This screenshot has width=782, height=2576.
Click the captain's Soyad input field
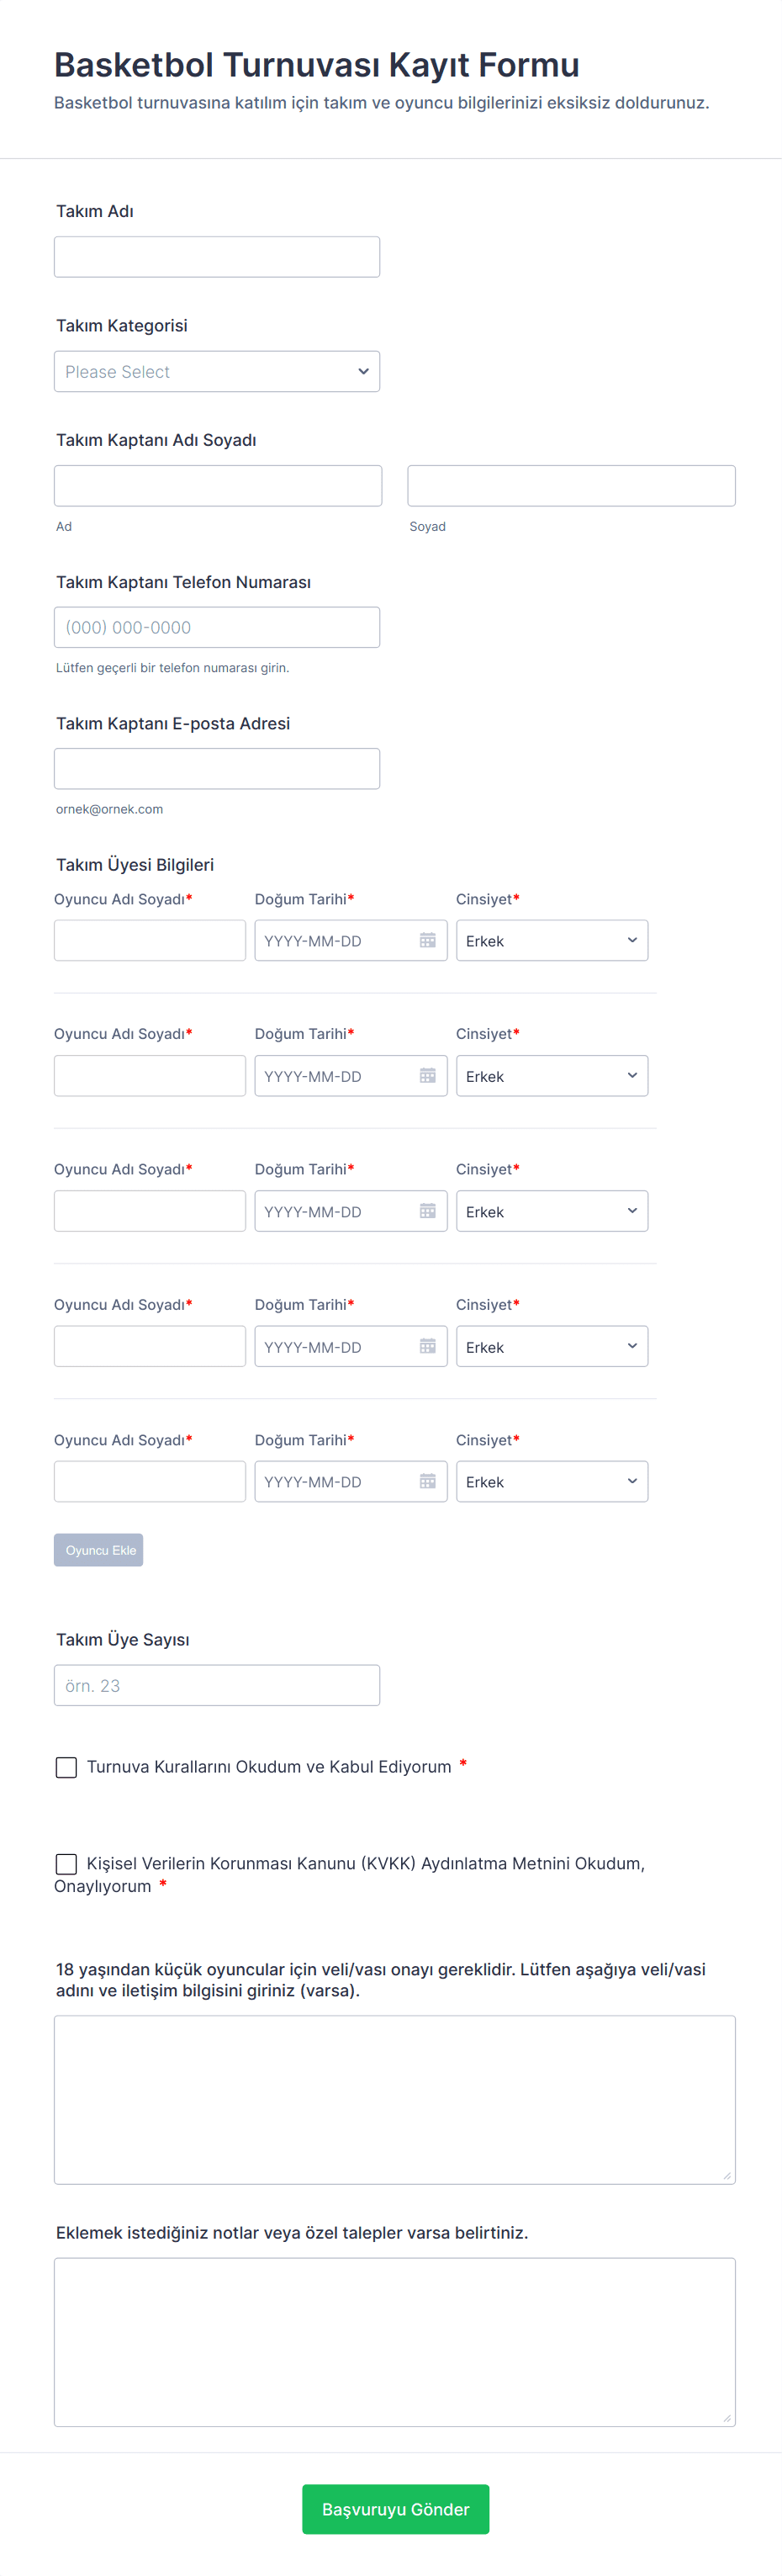(571, 486)
